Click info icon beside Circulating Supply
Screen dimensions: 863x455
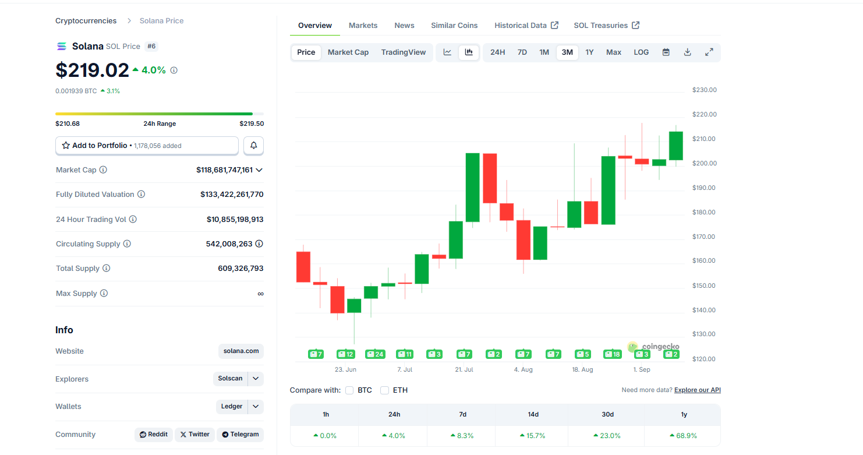(x=127, y=244)
